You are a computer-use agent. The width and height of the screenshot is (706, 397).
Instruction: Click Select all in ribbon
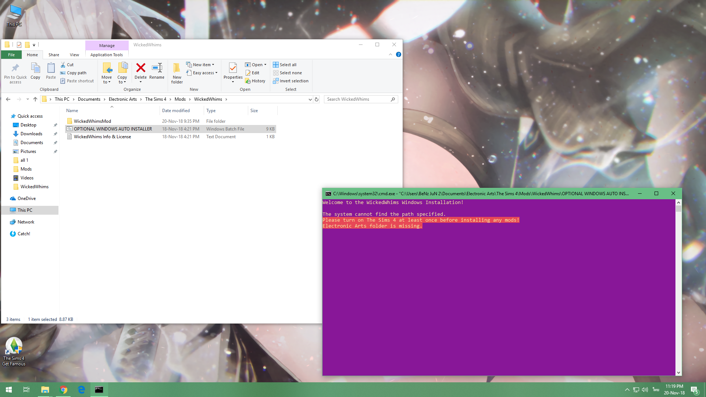285,65
